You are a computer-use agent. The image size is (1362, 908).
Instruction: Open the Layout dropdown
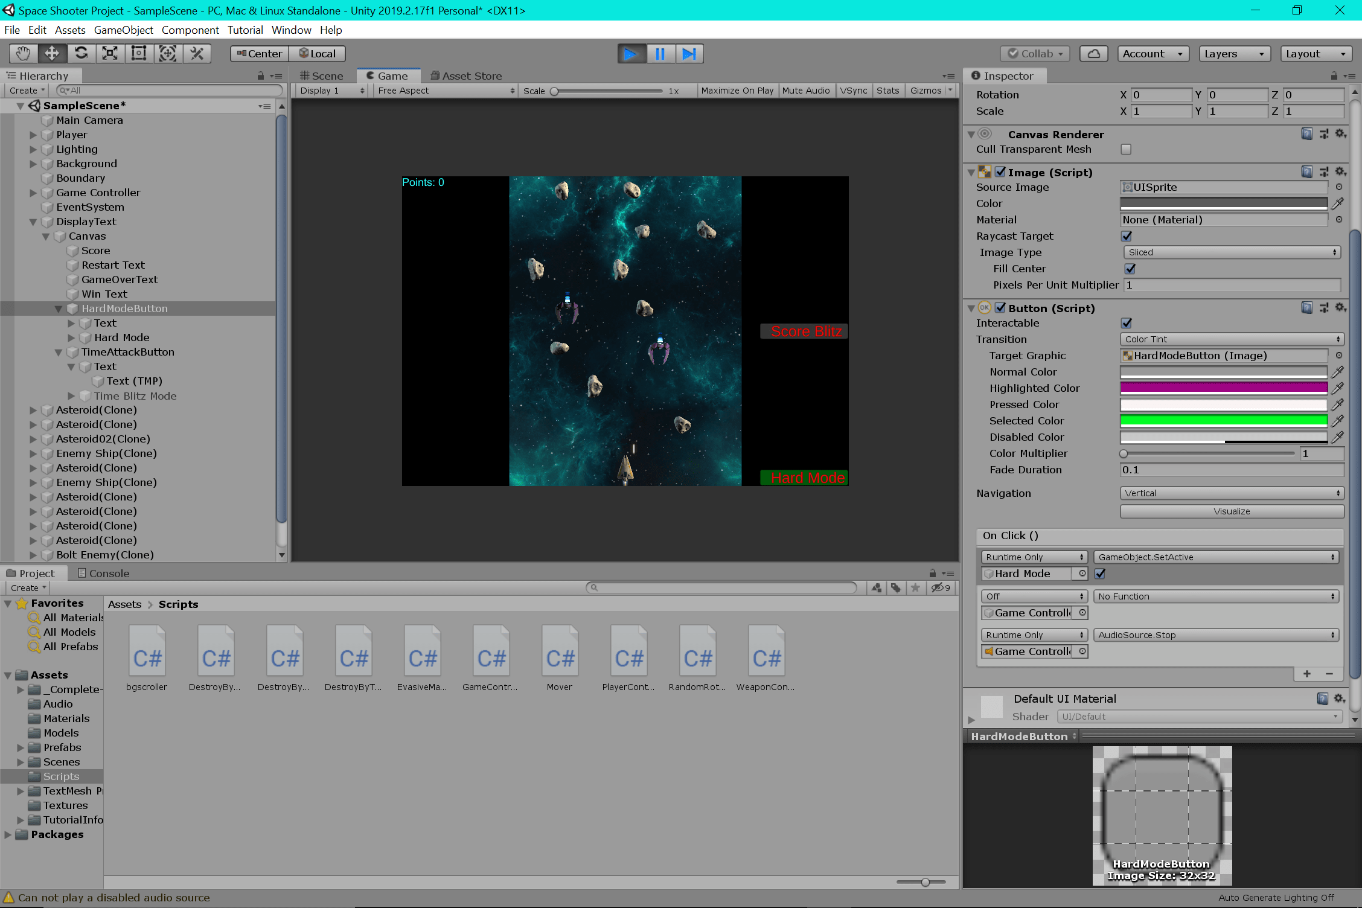(1316, 54)
